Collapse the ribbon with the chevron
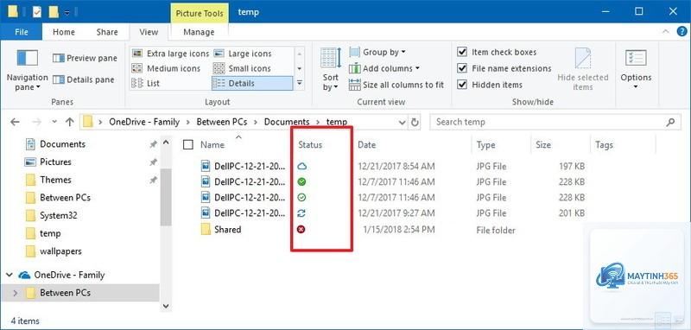 coord(665,32)
